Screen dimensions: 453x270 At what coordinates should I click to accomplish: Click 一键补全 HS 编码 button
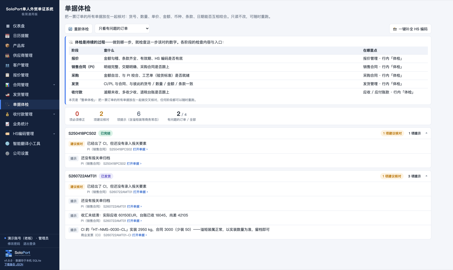(410, 29)
